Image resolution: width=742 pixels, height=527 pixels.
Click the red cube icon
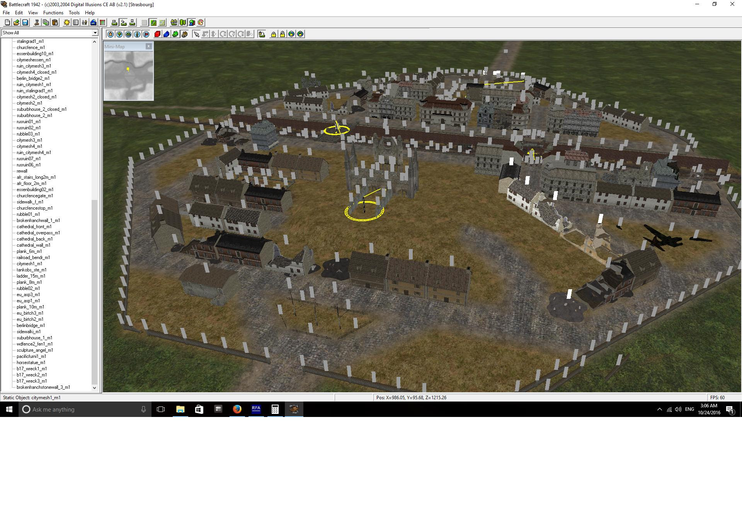click(x=158, y=34)
